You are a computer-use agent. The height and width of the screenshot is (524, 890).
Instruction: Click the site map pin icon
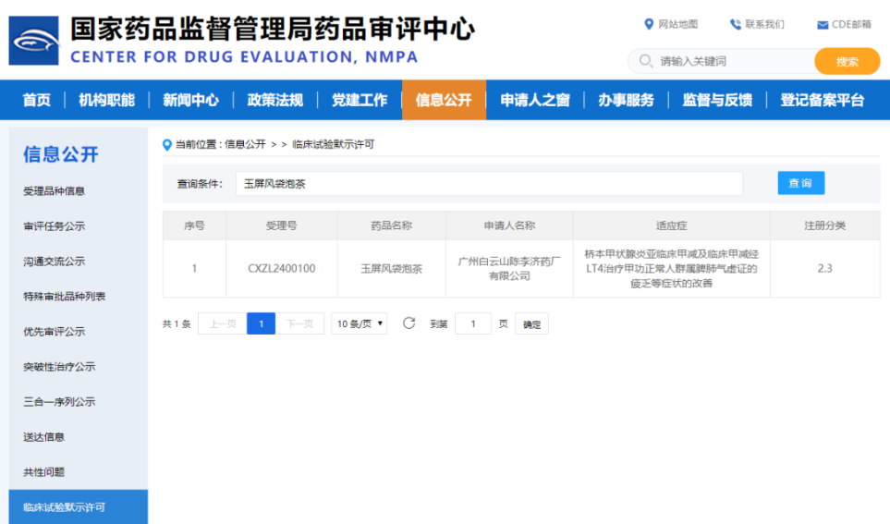[x=649, y=24]
